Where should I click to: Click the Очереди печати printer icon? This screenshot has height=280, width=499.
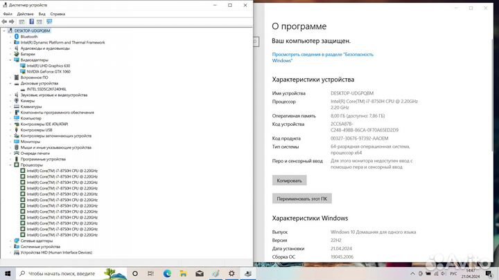pyautogui.click(x=17, y=153)
